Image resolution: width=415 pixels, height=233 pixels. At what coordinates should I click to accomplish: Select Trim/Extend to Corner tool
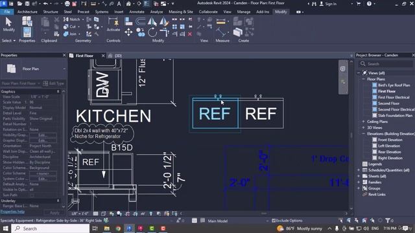tap(164, 32)
